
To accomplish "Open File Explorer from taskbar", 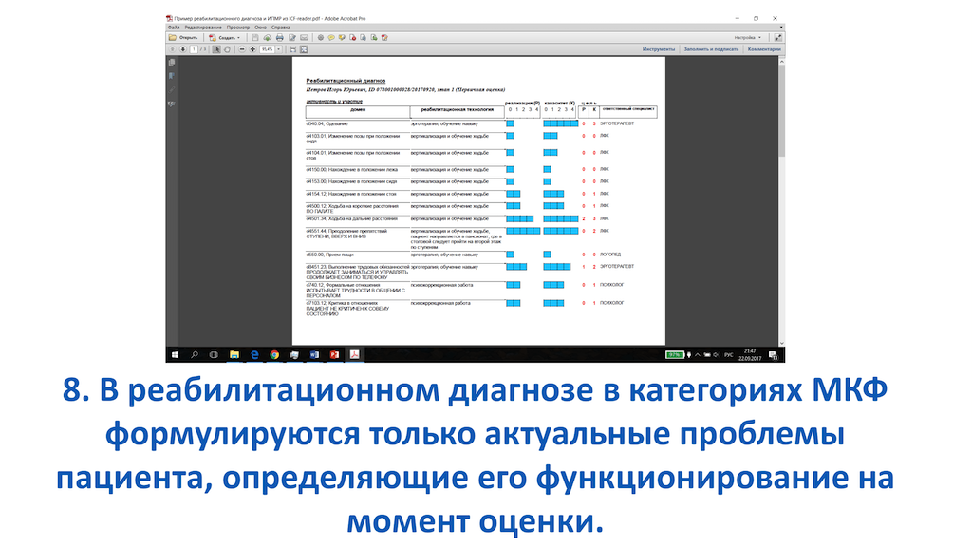I will pos(234,355).
